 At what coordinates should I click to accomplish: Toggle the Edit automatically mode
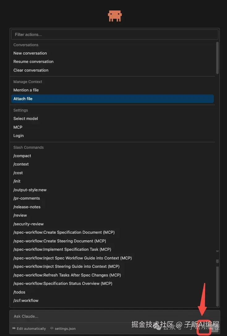pos(29,329)
